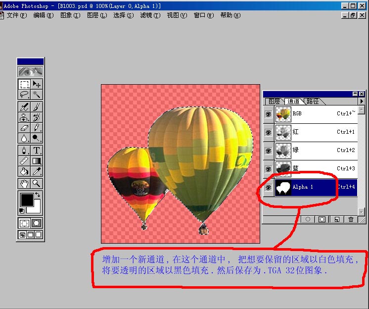Click the Channels panel scroll up arrow
369x309 pixels.
coord(361,110)
